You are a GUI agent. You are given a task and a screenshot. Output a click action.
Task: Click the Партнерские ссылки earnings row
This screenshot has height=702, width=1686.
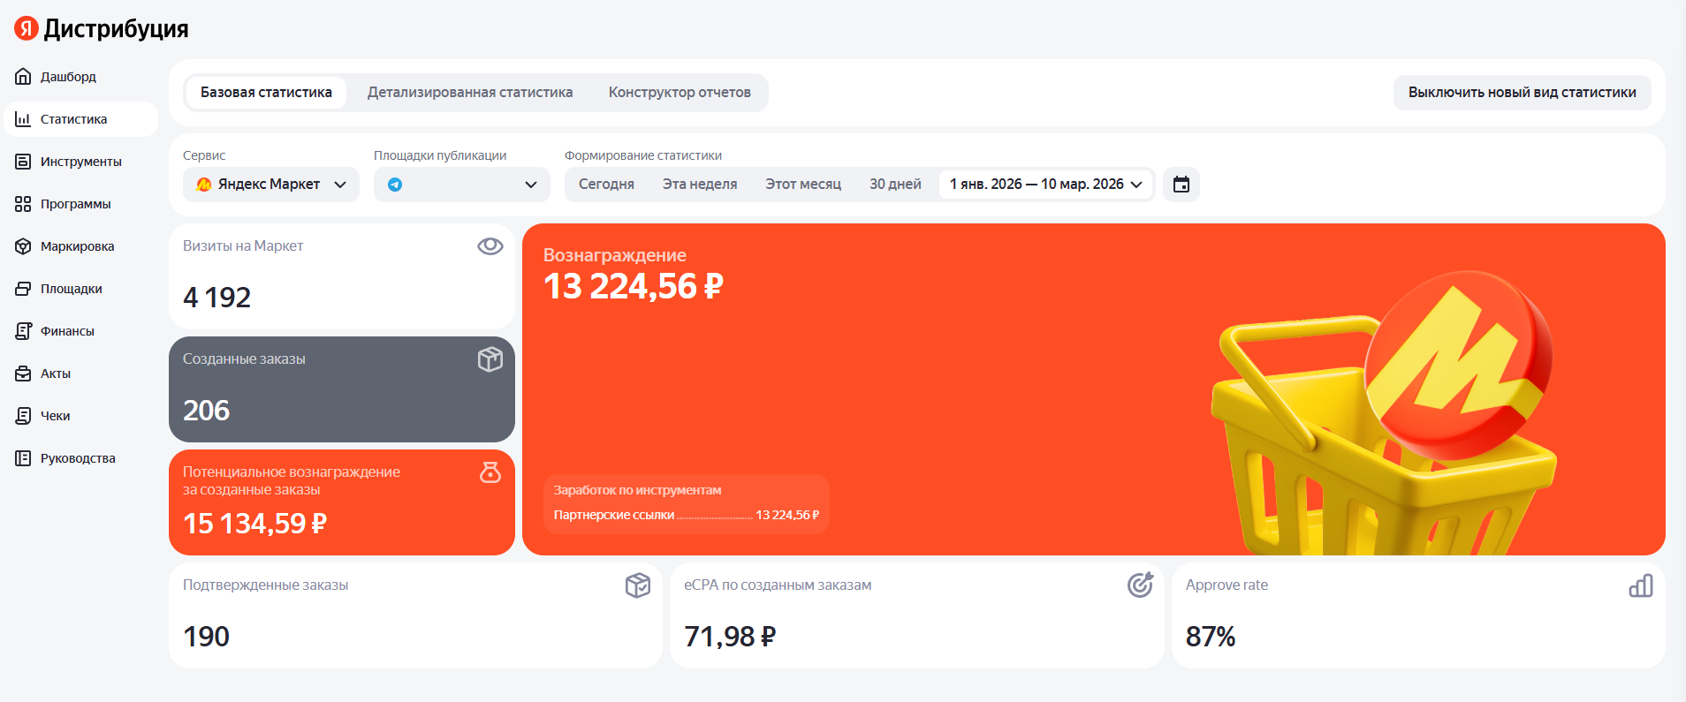click(x=687, y=515)
